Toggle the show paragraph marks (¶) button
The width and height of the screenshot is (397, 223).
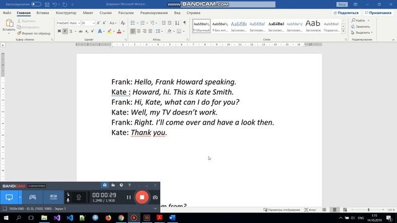coord(185,23)
